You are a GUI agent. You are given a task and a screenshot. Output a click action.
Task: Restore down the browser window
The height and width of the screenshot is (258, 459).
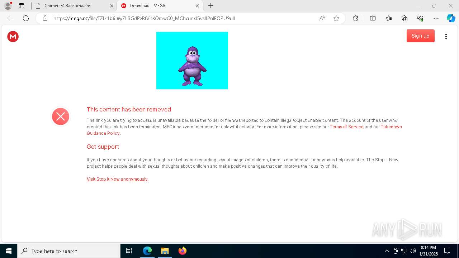click(x=434, y=6)
